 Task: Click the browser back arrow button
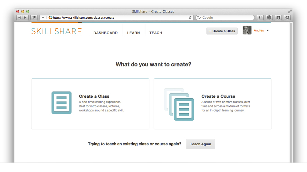click(20, 18)
